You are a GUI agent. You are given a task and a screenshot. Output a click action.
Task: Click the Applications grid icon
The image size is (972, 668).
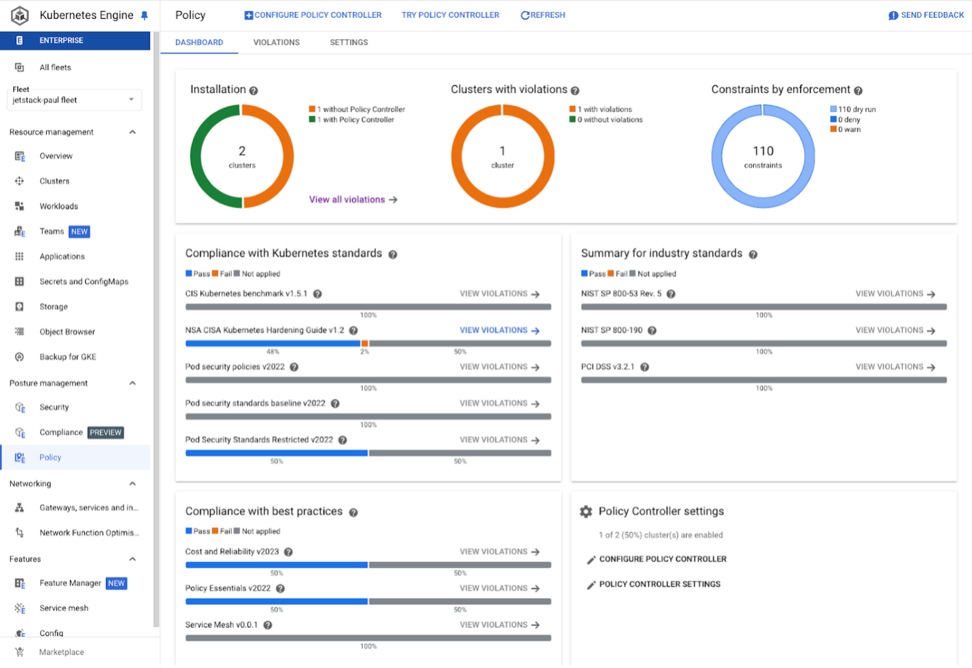(x=20, y=257)
